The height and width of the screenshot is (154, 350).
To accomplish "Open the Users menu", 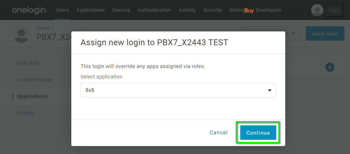I will 62,10.
